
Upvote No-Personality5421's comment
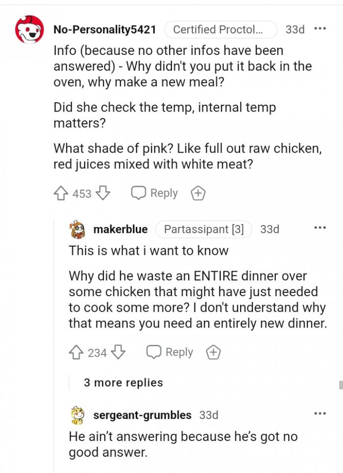[60, 193]
